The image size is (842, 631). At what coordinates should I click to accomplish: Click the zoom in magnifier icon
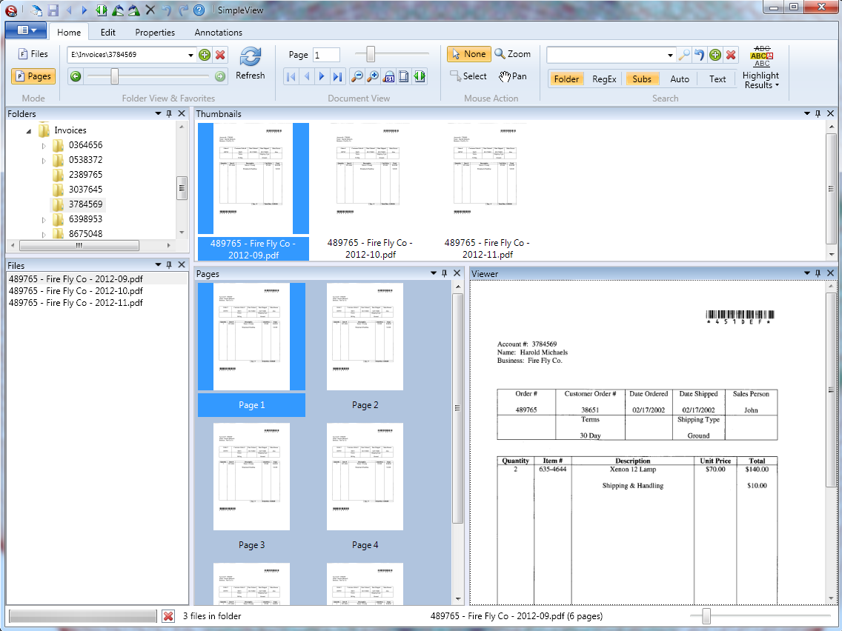(372, 77)
